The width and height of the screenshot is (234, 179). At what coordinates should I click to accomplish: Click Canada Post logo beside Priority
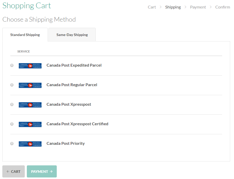pyautogui.click(x=30, y=144)
